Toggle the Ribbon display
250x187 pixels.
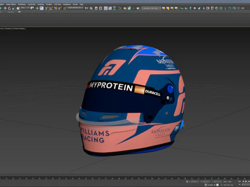[106, 8]
